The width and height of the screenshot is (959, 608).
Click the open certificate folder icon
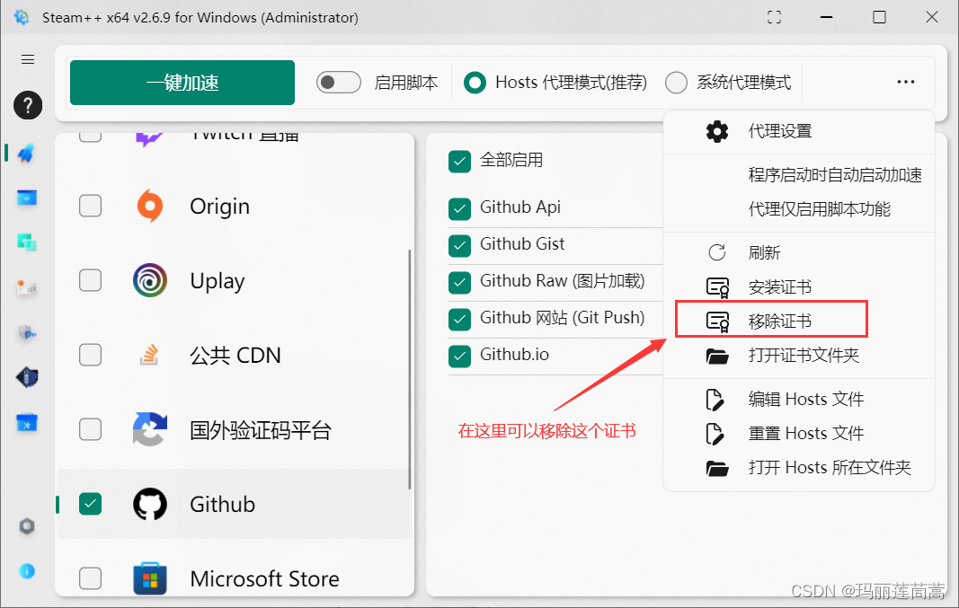717,356
